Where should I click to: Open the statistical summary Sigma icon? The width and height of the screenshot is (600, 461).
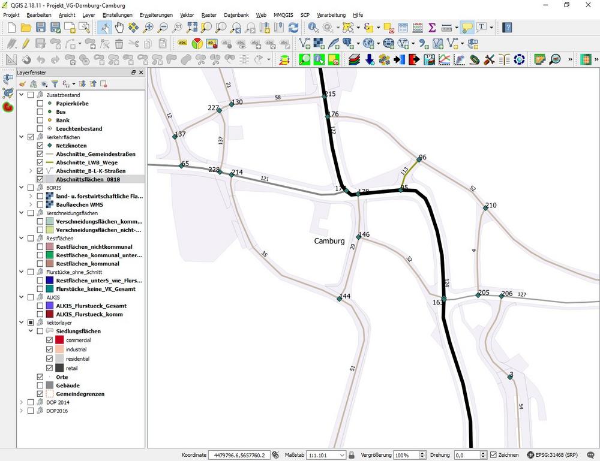(432, 28)
